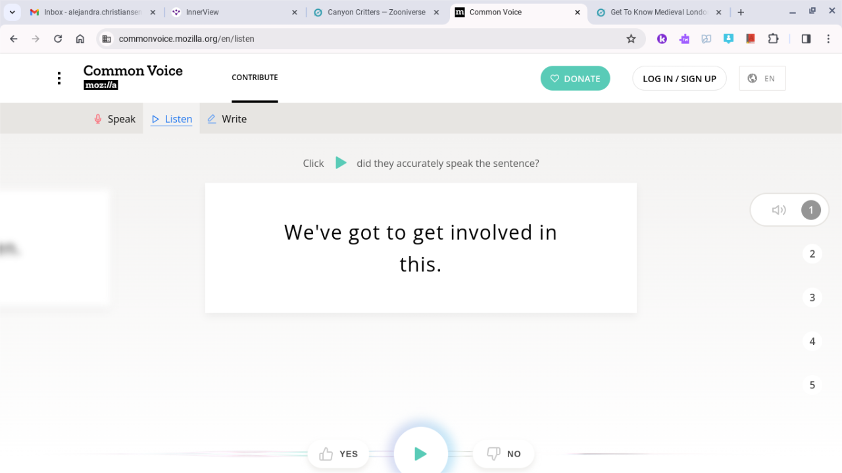Click the small green play icon in the instructions
The height and width of the screenshot is (473, 842).
pos(341,163)
